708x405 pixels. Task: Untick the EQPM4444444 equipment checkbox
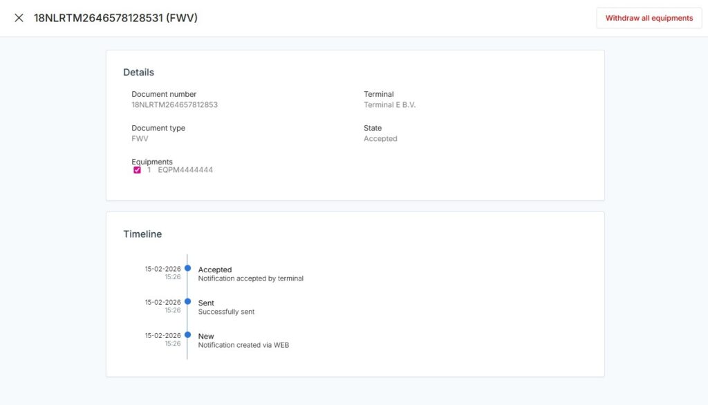[x=137, y=170]
